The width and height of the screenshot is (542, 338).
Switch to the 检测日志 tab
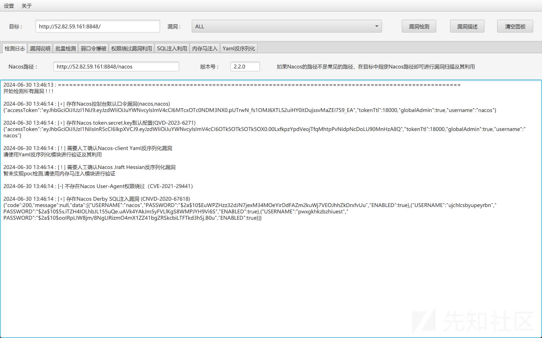click(15, 48)
